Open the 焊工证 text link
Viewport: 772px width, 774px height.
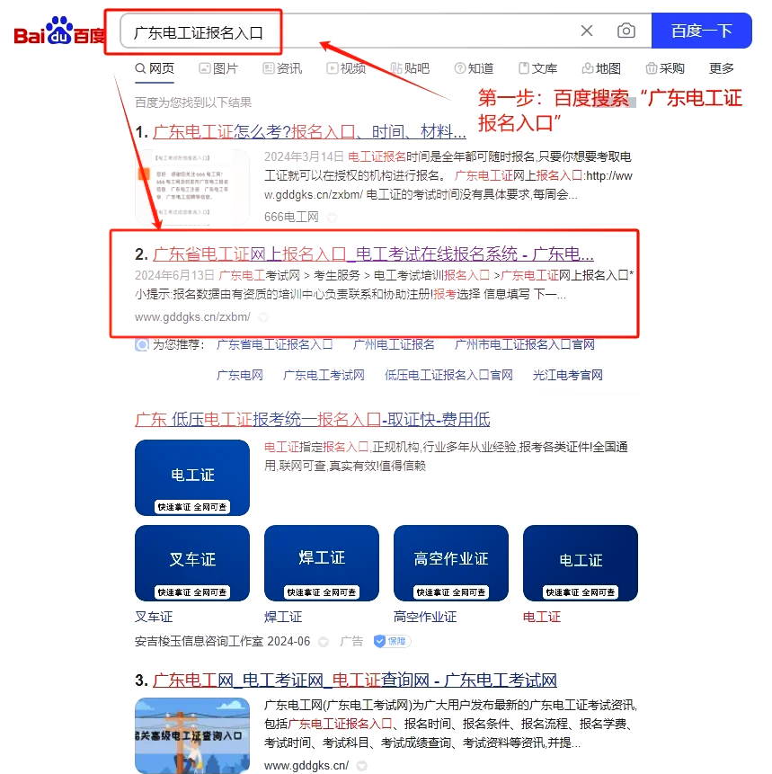tap(283, 617)
